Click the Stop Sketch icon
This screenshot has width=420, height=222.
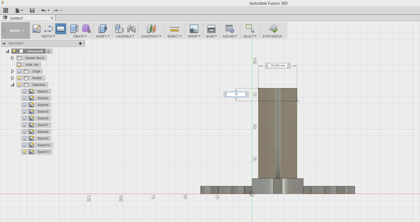tap(273, 29)
